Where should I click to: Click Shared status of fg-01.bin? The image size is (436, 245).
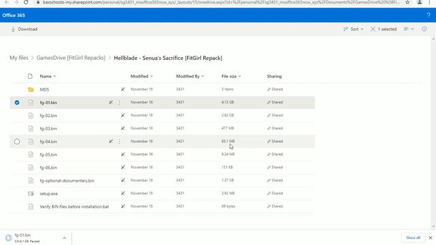pyautogui.click(x=275, y=102)
